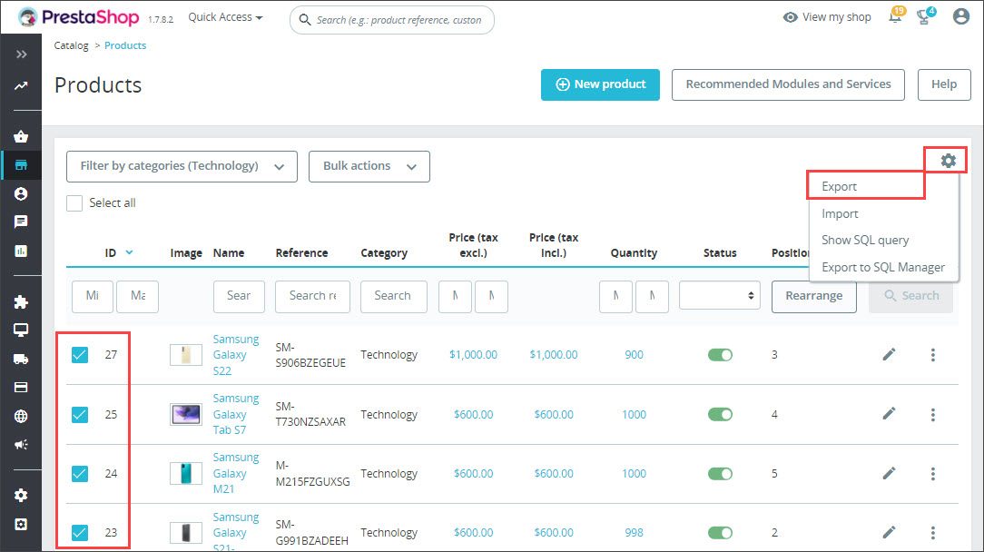
Task: Open International globe icon in sidebar
Action: (22, 416)
